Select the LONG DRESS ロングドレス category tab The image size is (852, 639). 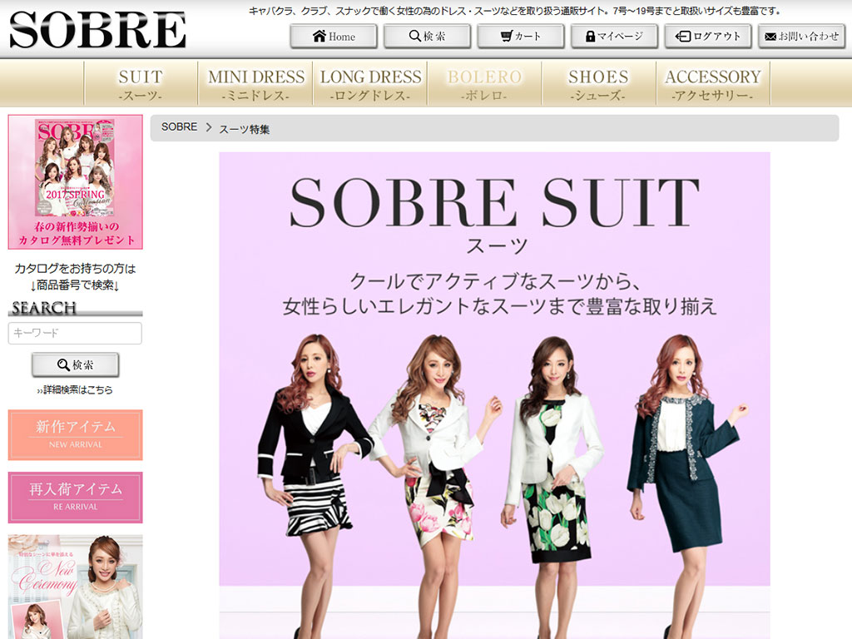(370, 83)
